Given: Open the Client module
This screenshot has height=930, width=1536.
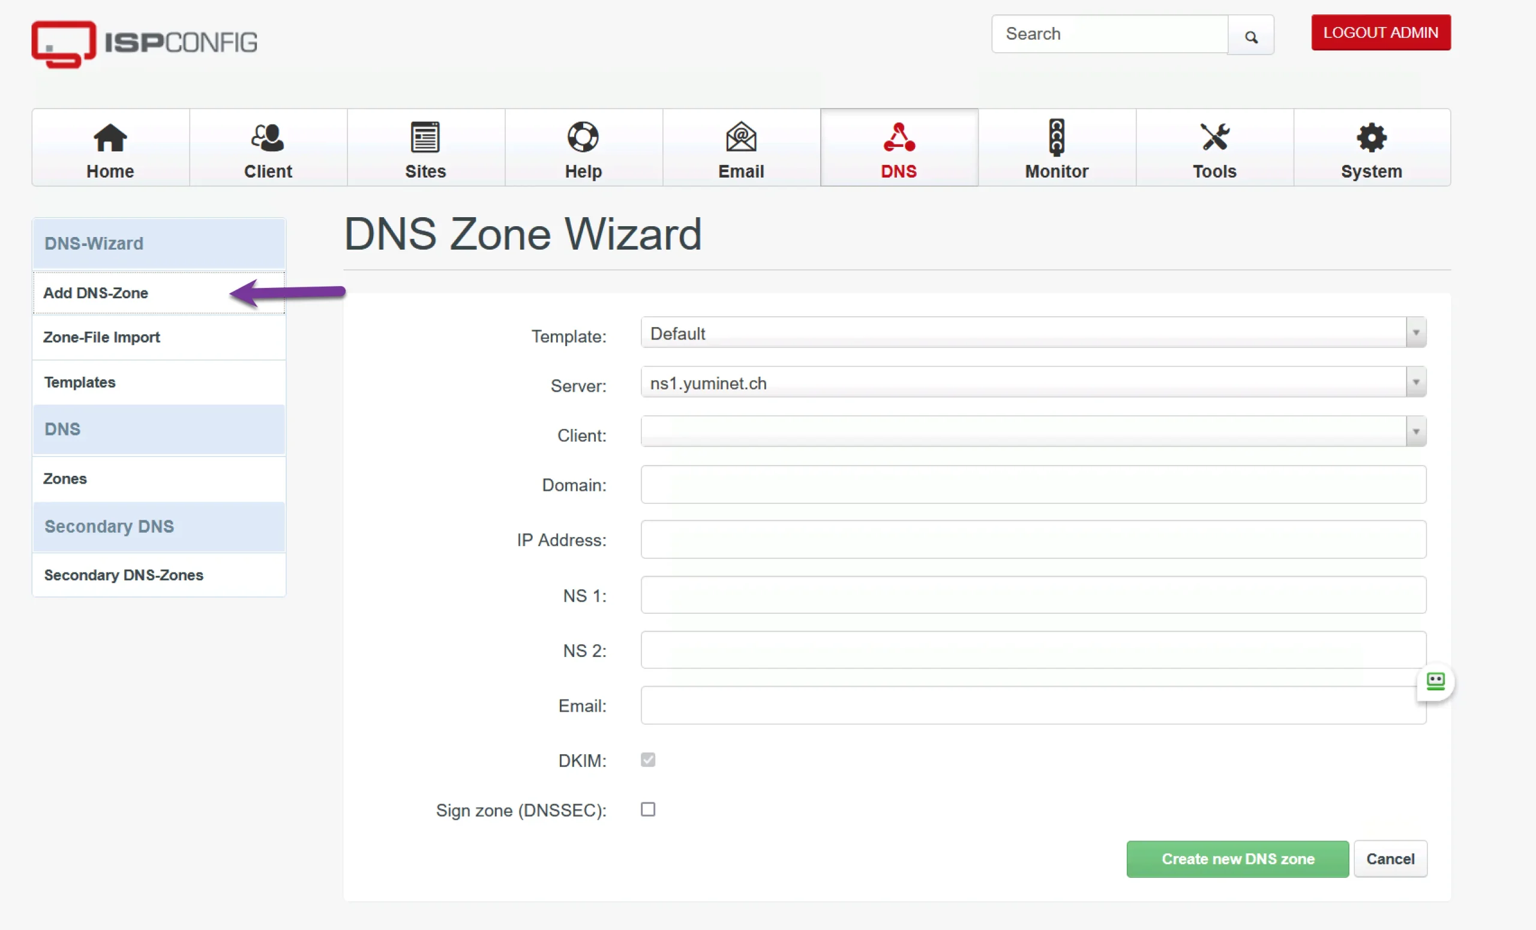Looking at the screenshot, I should point(268,148).
